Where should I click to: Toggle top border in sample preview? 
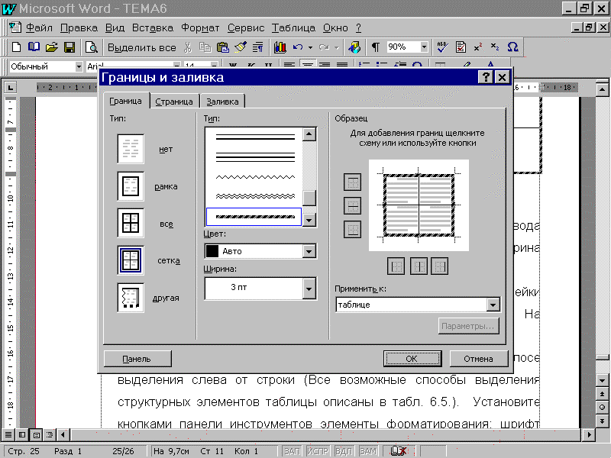[x=352, y=182]
